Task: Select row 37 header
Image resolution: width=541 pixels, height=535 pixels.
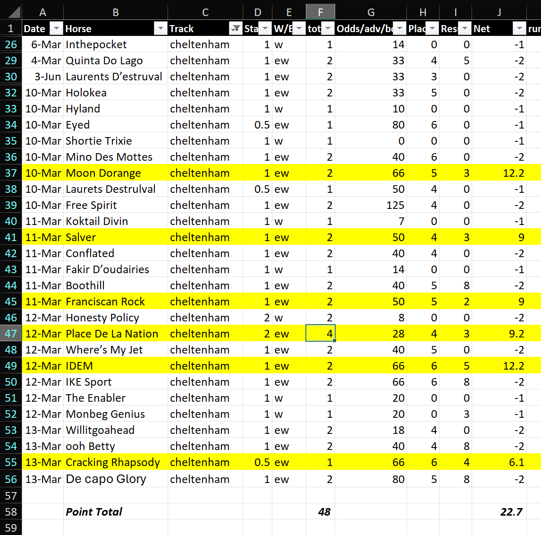Action: [11, 173]
